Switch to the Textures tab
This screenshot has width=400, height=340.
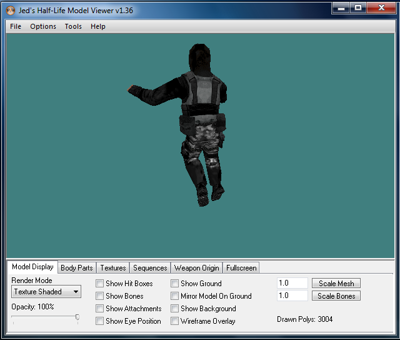pos(113,268)
